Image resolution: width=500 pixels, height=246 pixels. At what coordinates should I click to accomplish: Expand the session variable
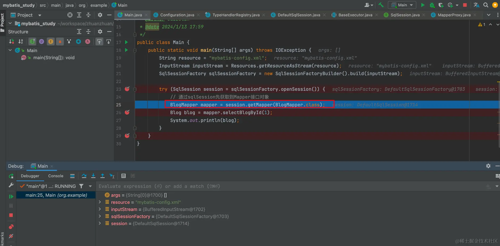pos(100,223)
